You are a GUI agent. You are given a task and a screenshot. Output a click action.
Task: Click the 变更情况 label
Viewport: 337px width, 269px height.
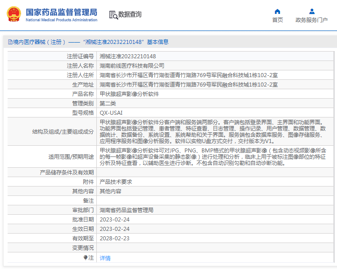pyautogui.click(x=83, y=248)
